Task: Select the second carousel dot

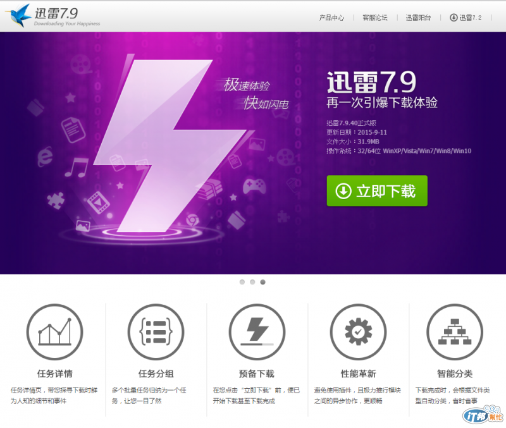Action: click(x=252, y=282)
